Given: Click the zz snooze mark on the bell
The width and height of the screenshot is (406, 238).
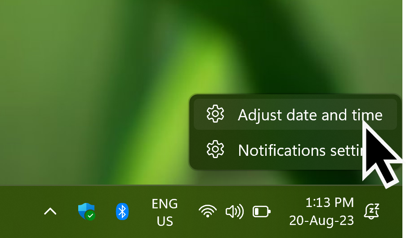Looking at the screenshot, I should [374, 208].
